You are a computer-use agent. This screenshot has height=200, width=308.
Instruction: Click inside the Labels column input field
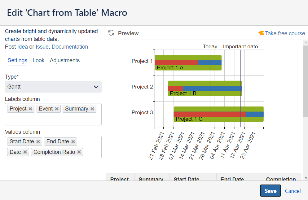click(53, 119)
